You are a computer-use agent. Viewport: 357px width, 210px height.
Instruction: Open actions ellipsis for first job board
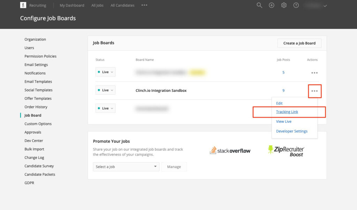click(314, 73)
